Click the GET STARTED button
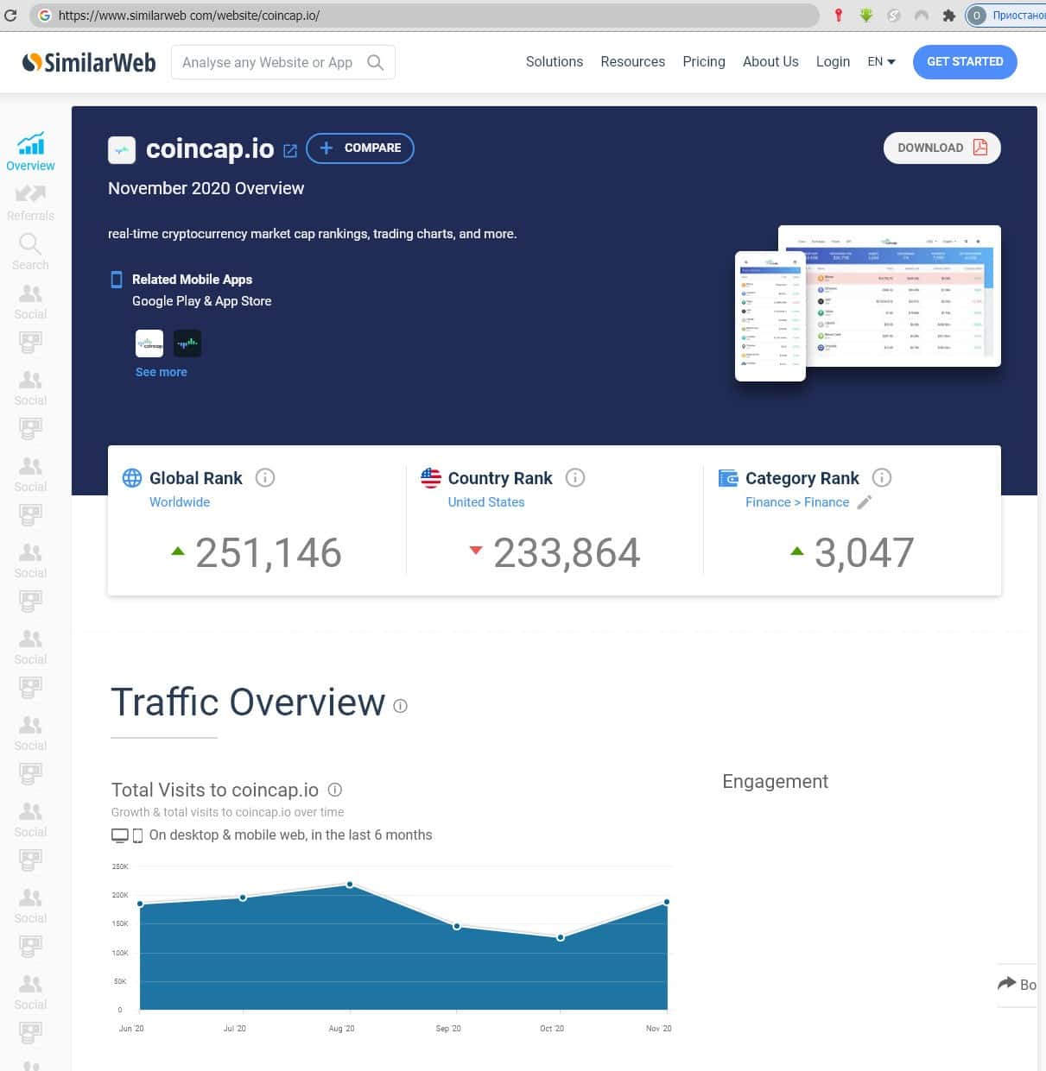This screenshot has height=1071, width=1046. tap(965, 62)
